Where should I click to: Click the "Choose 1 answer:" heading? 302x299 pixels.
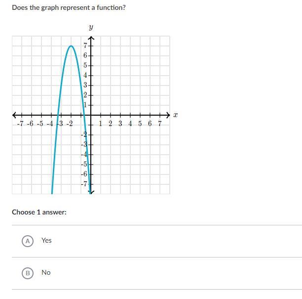pos(39,212)
